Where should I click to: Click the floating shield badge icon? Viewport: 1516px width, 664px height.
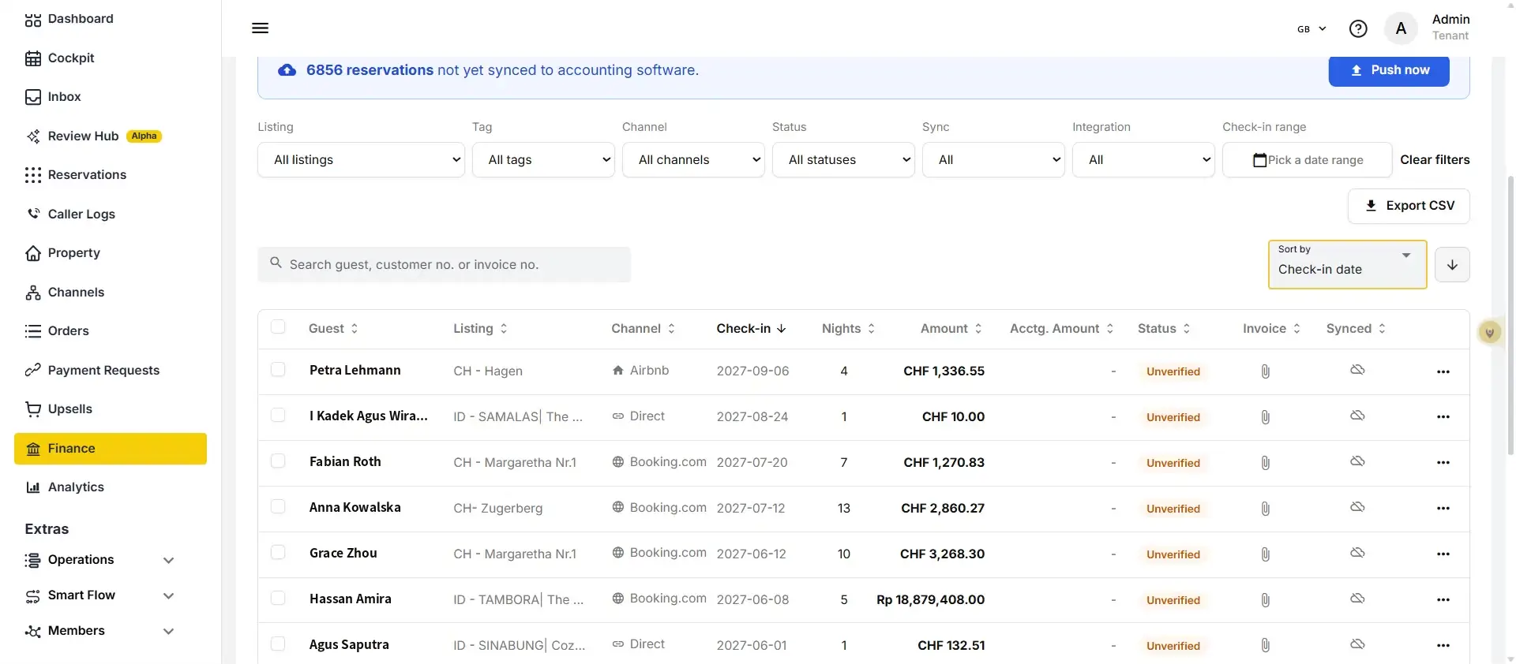pyautogui.click(x=1490, y=333)
